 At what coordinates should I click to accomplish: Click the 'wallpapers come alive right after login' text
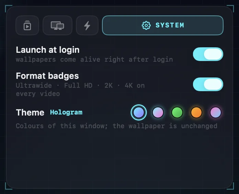click(94, 60)
